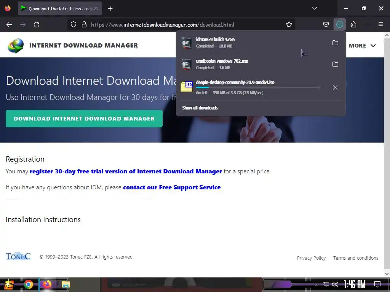Viewport: 390px width, 292px height.
Task: Click the Tonec logo in the footer
Action: pyautogui.click(x=18, y=256)
